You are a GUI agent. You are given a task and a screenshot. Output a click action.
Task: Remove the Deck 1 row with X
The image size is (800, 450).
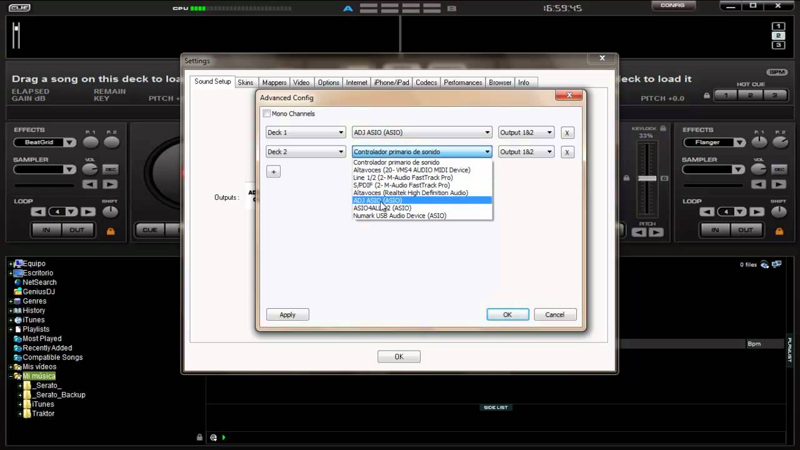click(567, 132)
